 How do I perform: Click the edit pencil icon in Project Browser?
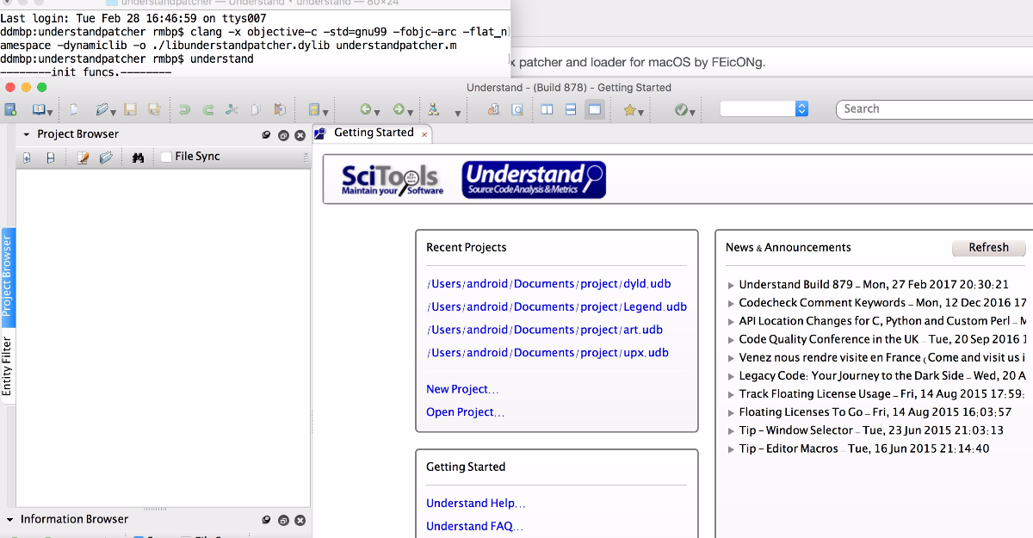click(x=83, y=158)
